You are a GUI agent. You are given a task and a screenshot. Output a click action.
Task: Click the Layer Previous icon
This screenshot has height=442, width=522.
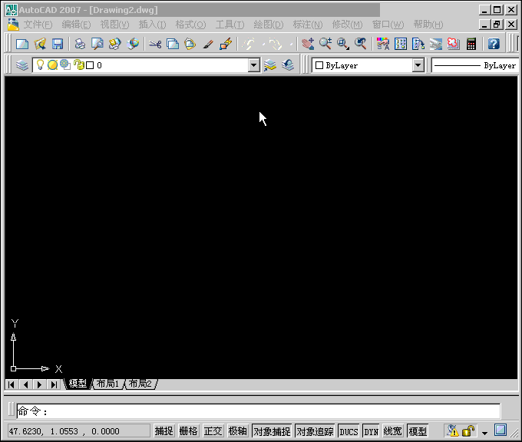pos(288,65)
